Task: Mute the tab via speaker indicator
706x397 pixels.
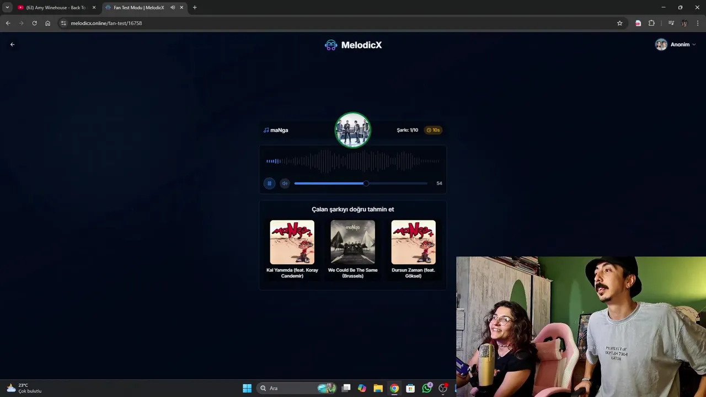Action: coord(173,8)
